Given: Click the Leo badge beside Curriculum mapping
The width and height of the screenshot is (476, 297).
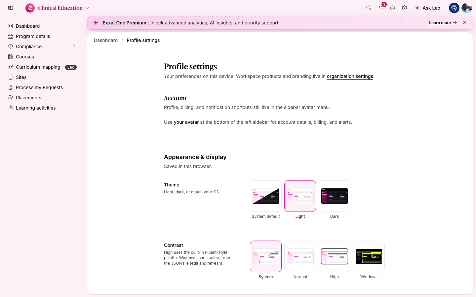Looking at the screenshot, I should pyautogui.click(x=71, y=67).
